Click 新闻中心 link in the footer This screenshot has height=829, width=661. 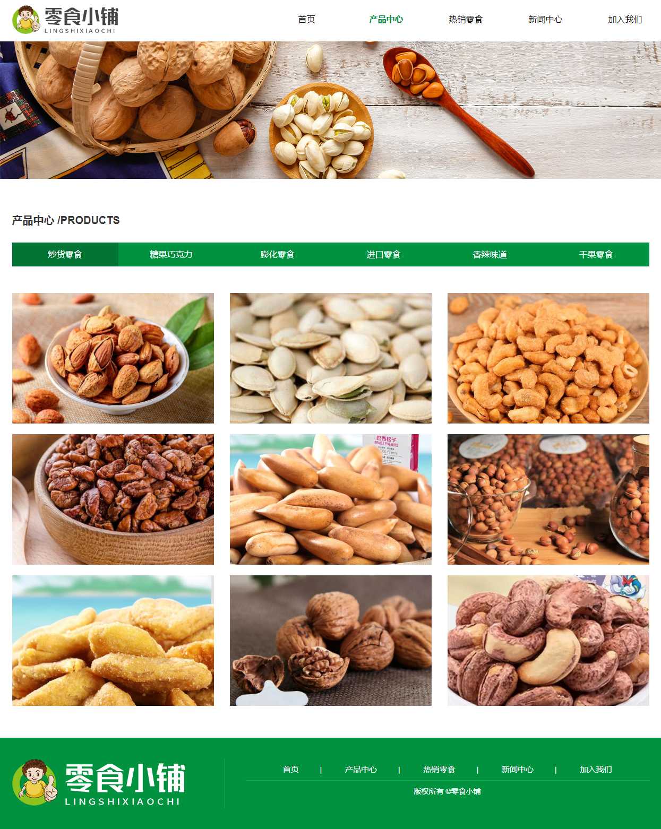pyautogui.click(x=518, y=770)
